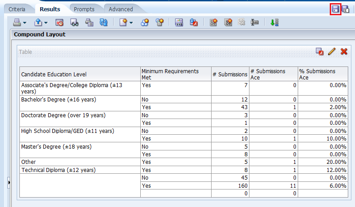This screenshot has width=355, height=207.
Task: Click the Print this analysis icon
Action: pyautogui.click(x=17, y=22)
